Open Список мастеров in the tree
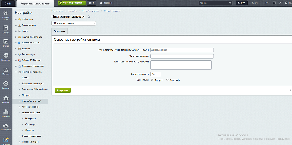Viewport: 292px width, 145px height. [x=30, y=142]
